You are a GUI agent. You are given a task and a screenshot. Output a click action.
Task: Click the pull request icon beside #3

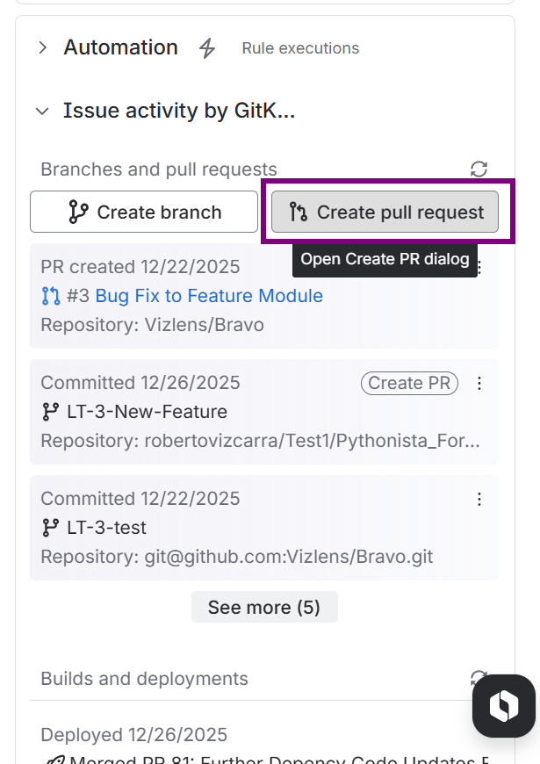[51, 296]
